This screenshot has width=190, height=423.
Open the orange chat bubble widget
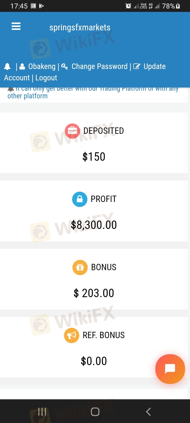(x=170, y=369)
